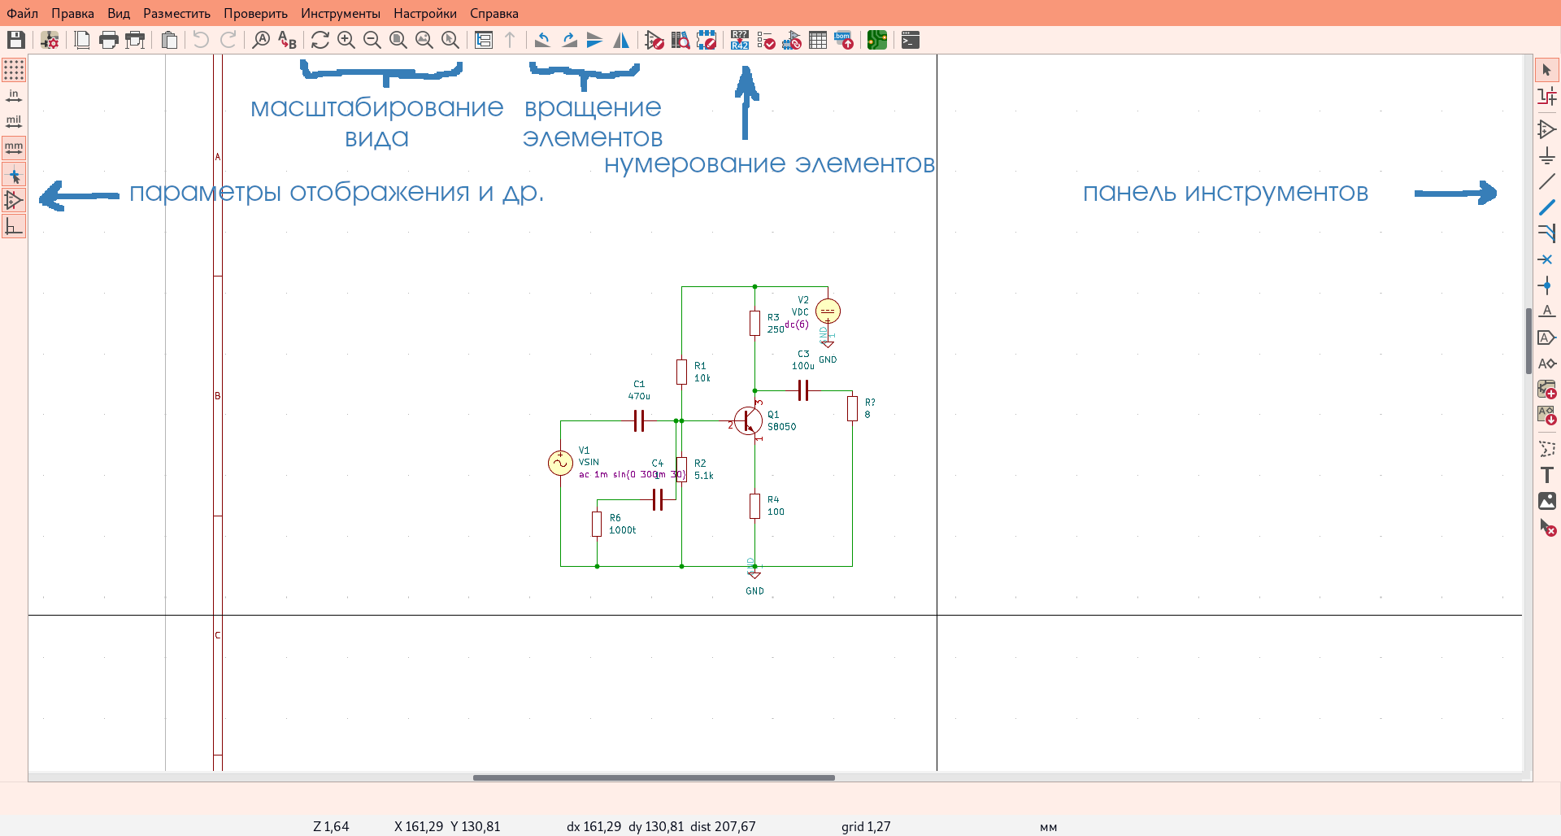Open the Файл menu
The height and width of the screenshot is (836, 1561).
[x=23, y=13]
